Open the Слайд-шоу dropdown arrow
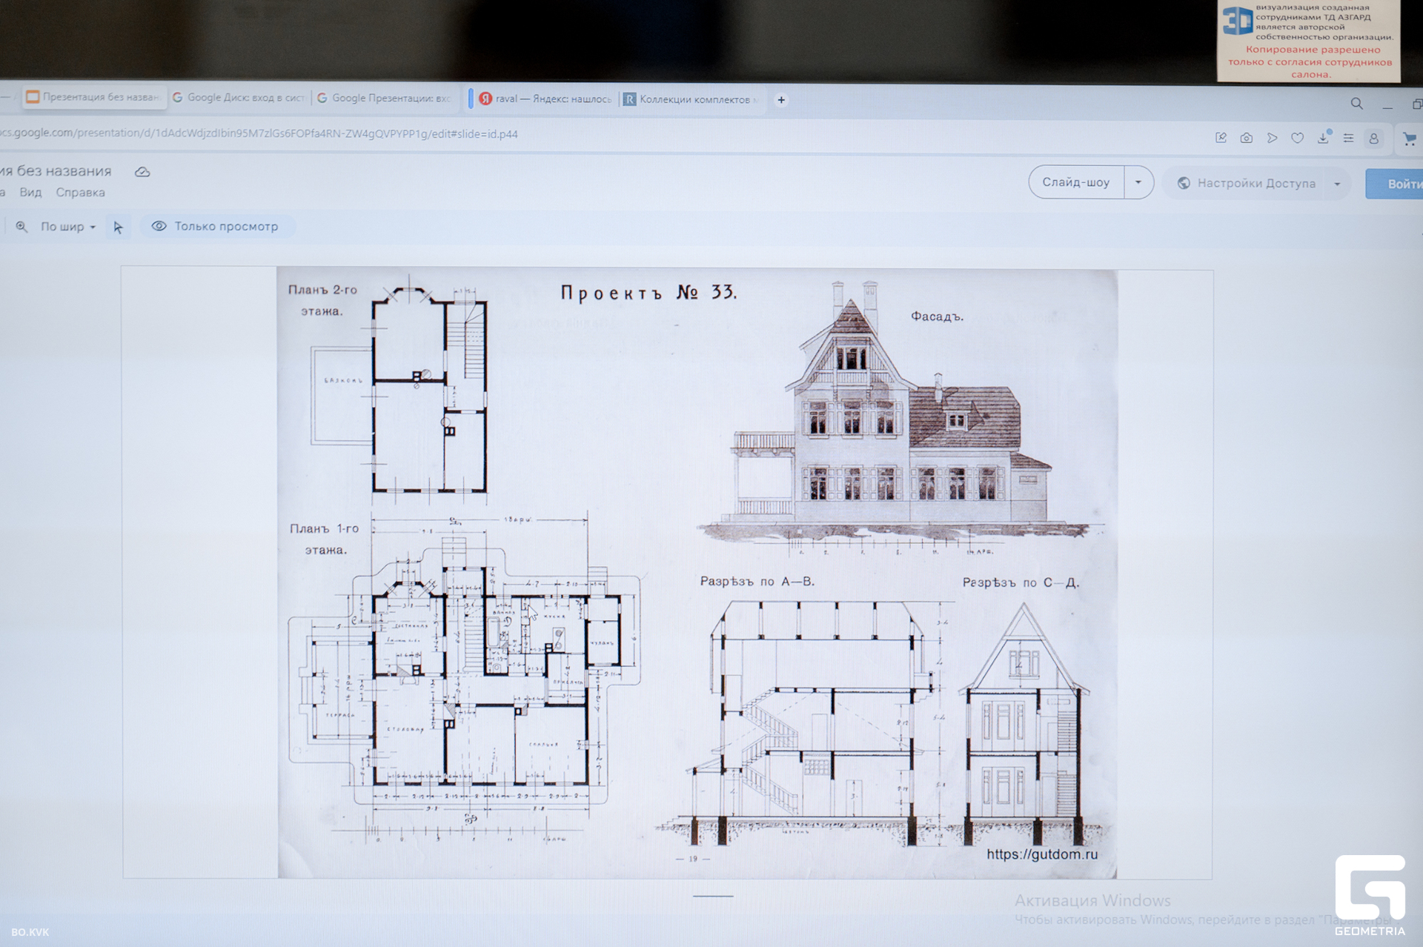This screenshot has width=1423, height=947. point(1138,182)
